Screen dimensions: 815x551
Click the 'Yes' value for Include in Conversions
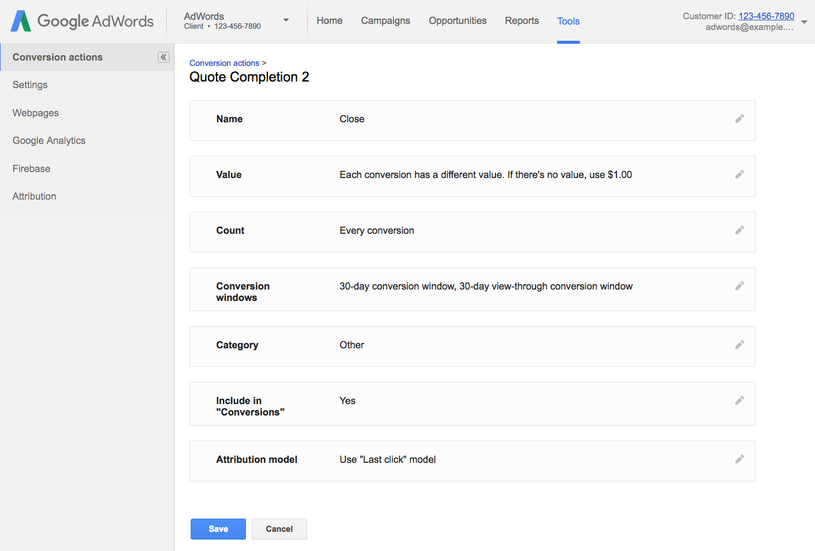click(x=347, y=401)
